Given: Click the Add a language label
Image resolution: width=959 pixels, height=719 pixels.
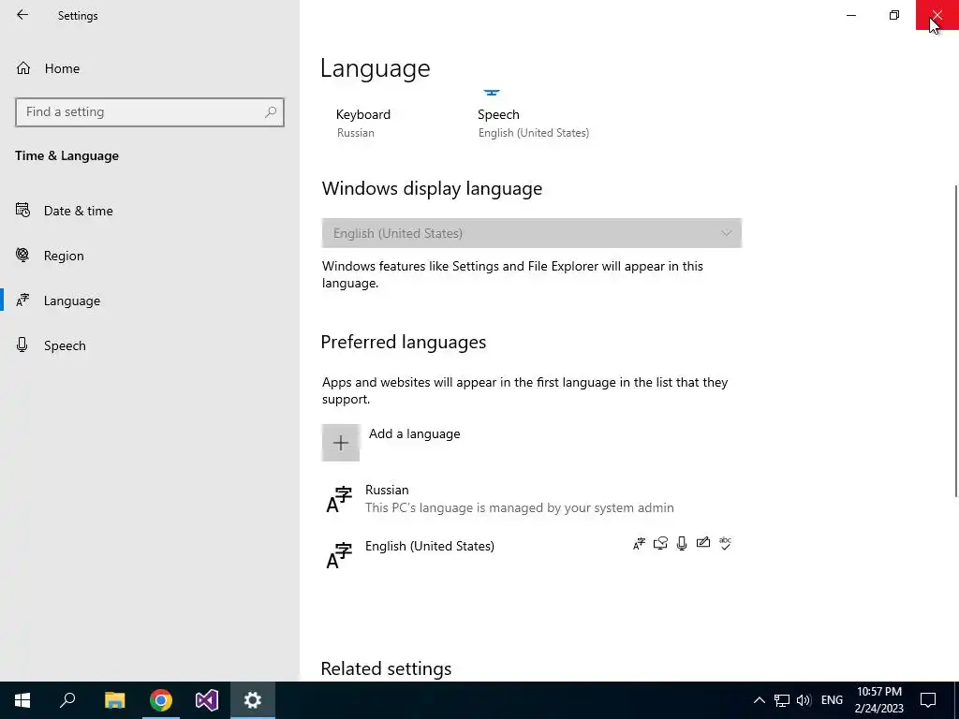Looking at the screenshot, I should (x=414, y=433).
